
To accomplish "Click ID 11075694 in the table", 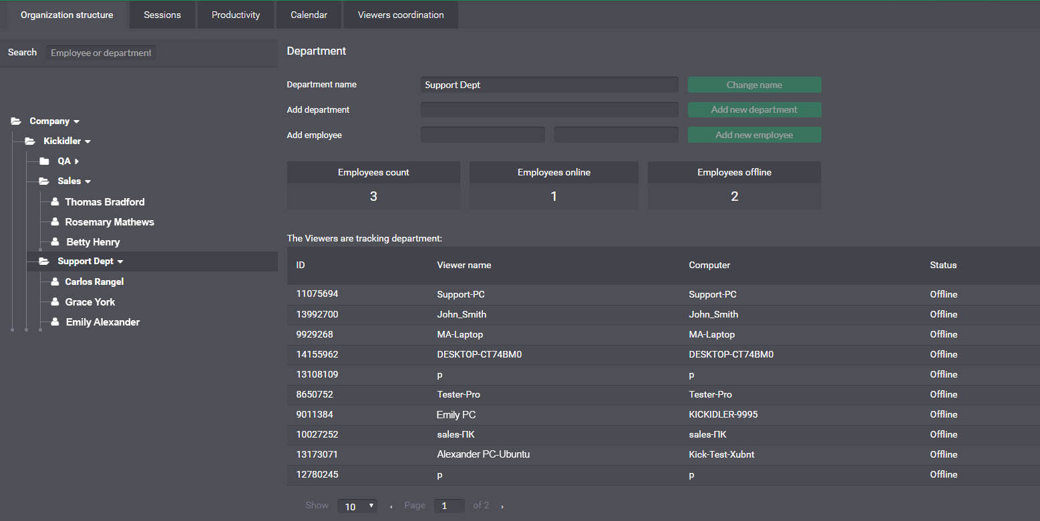I will coord(317,294).
